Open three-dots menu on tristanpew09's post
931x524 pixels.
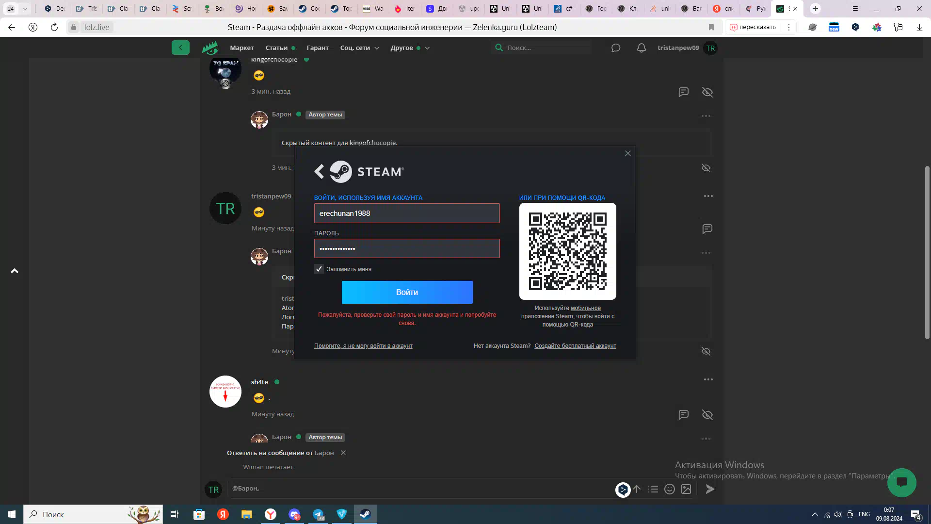tap(708, 196)
